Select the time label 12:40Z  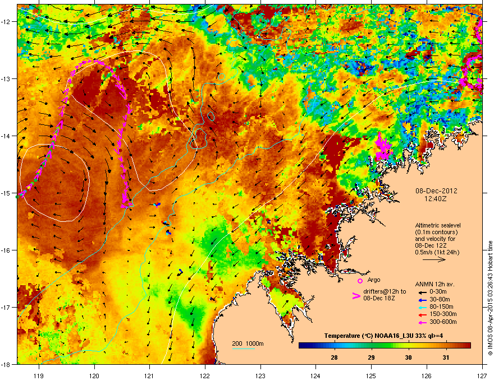(x=436, y=199)
